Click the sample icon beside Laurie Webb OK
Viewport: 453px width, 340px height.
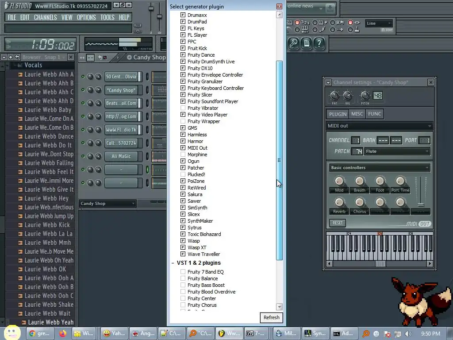tap(20, 270)
